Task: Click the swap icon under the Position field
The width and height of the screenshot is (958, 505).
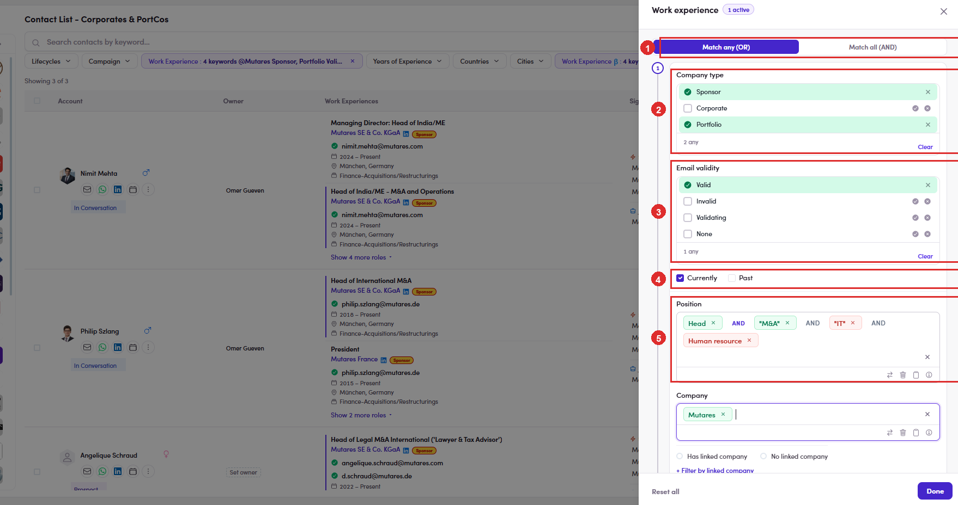Action: tap(890, 375)
